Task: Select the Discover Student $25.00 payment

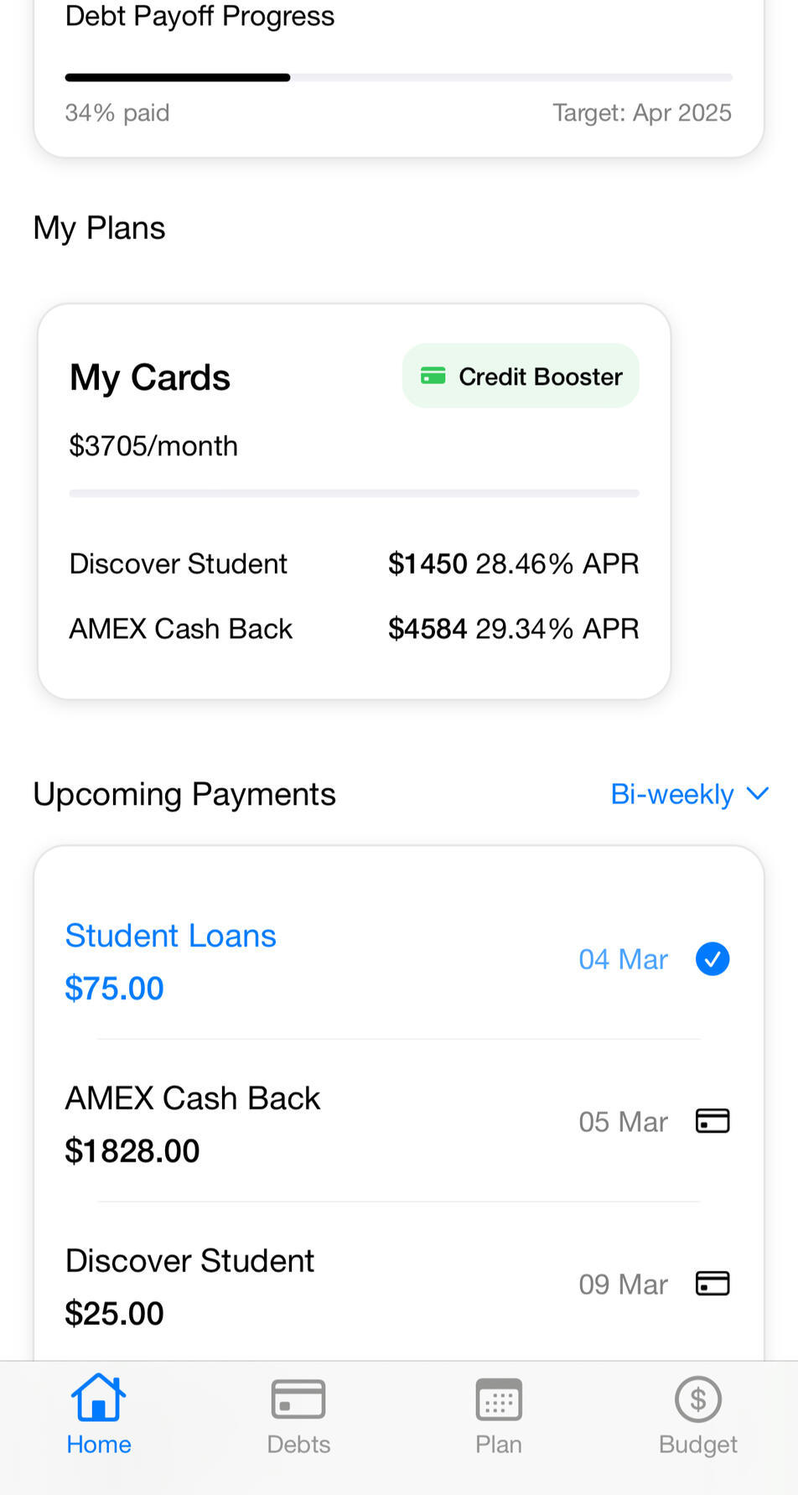Action: [x=189, y=1285]
